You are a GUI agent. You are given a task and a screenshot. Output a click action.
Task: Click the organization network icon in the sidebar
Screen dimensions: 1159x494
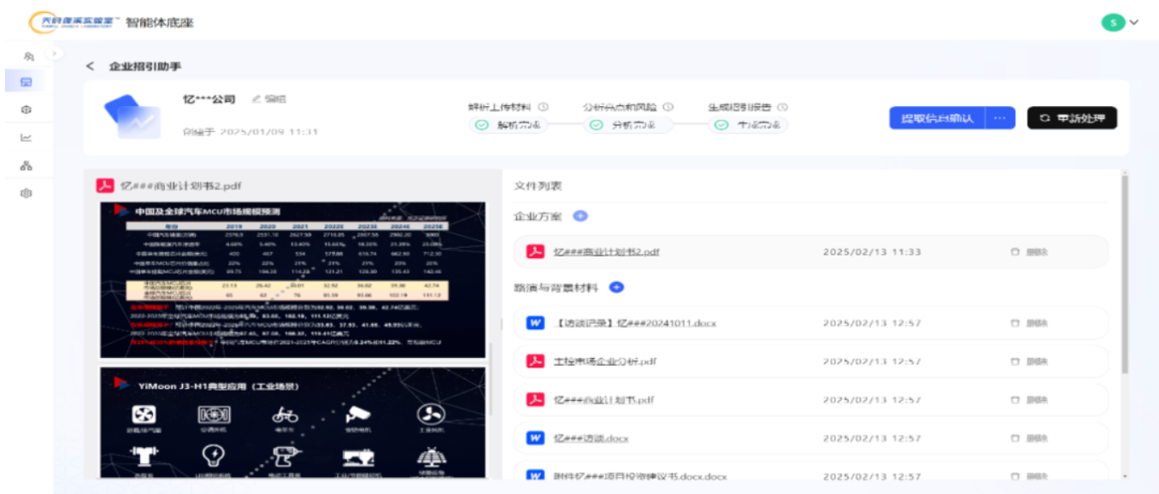[28, 165]
